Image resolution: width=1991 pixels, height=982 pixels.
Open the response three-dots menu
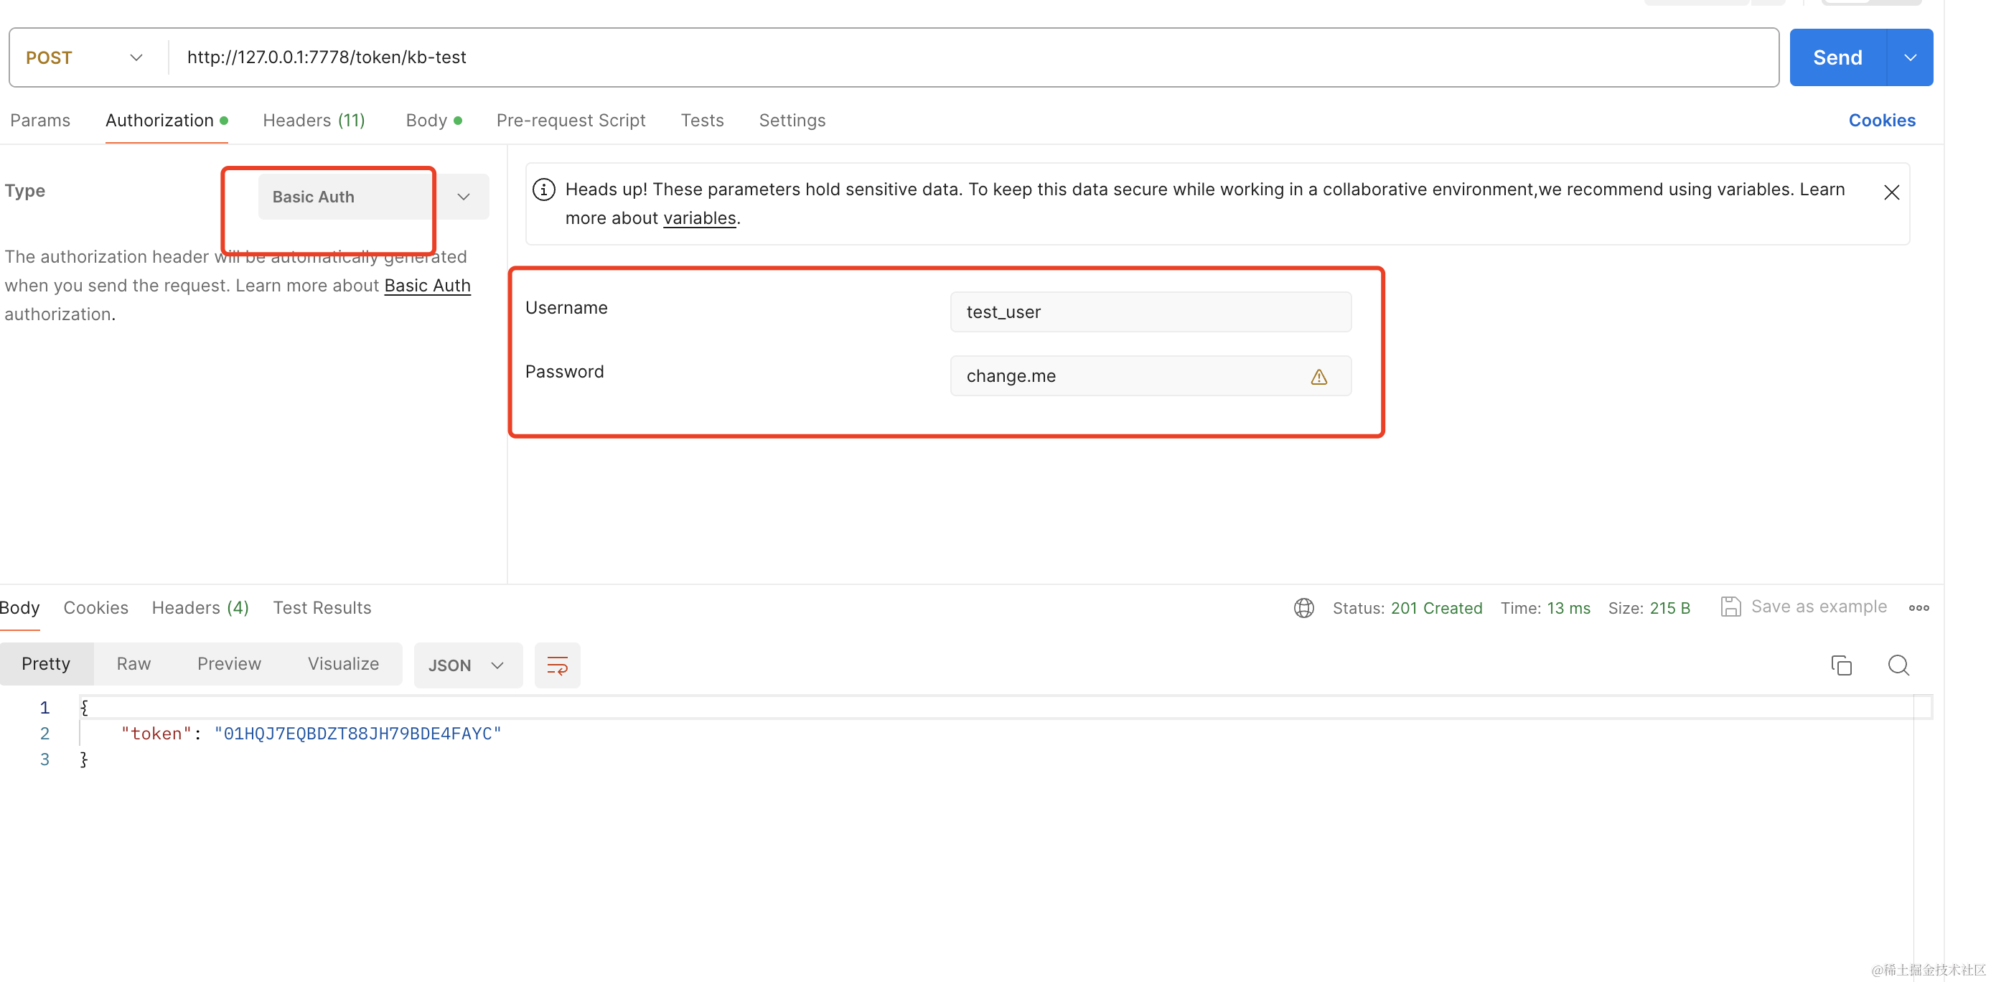(1919, 608)
